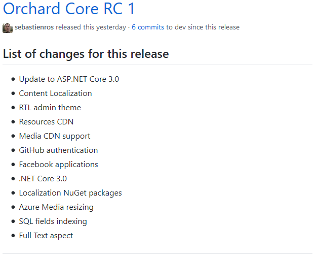Select 'Update to ASP.NET Core 3.0' item
The image size is (318, 258).
69,79
